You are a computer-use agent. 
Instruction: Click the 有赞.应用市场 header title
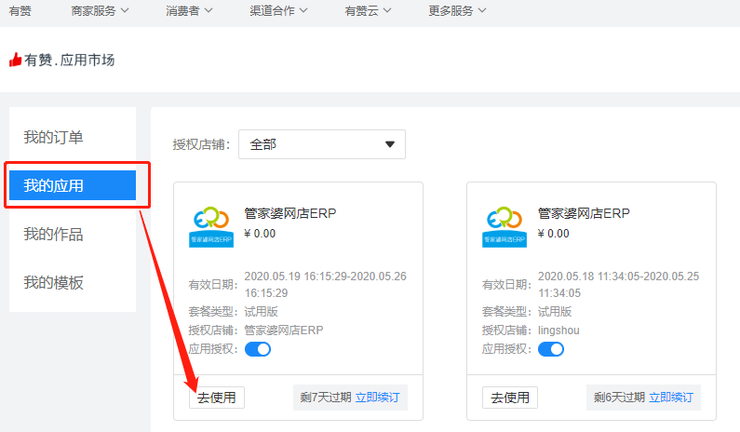70,60
